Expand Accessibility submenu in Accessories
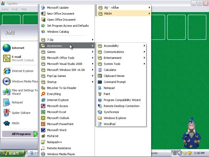The height and width of the screenshot is (157, 209). [x=121, y=46]
